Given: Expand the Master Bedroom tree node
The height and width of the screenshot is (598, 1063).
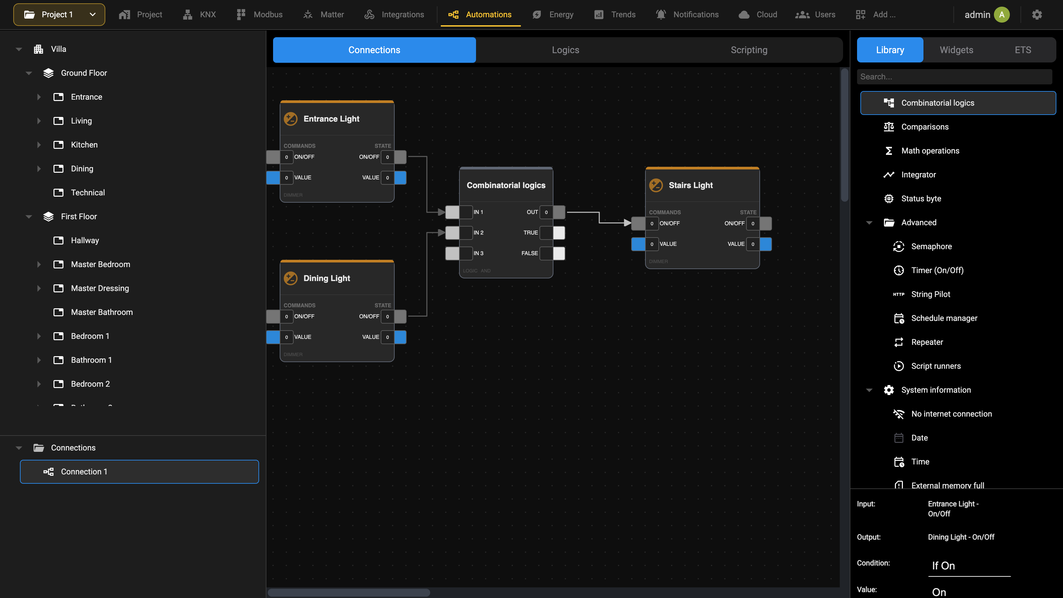Looking at the screenshot, I should [39, 264].
